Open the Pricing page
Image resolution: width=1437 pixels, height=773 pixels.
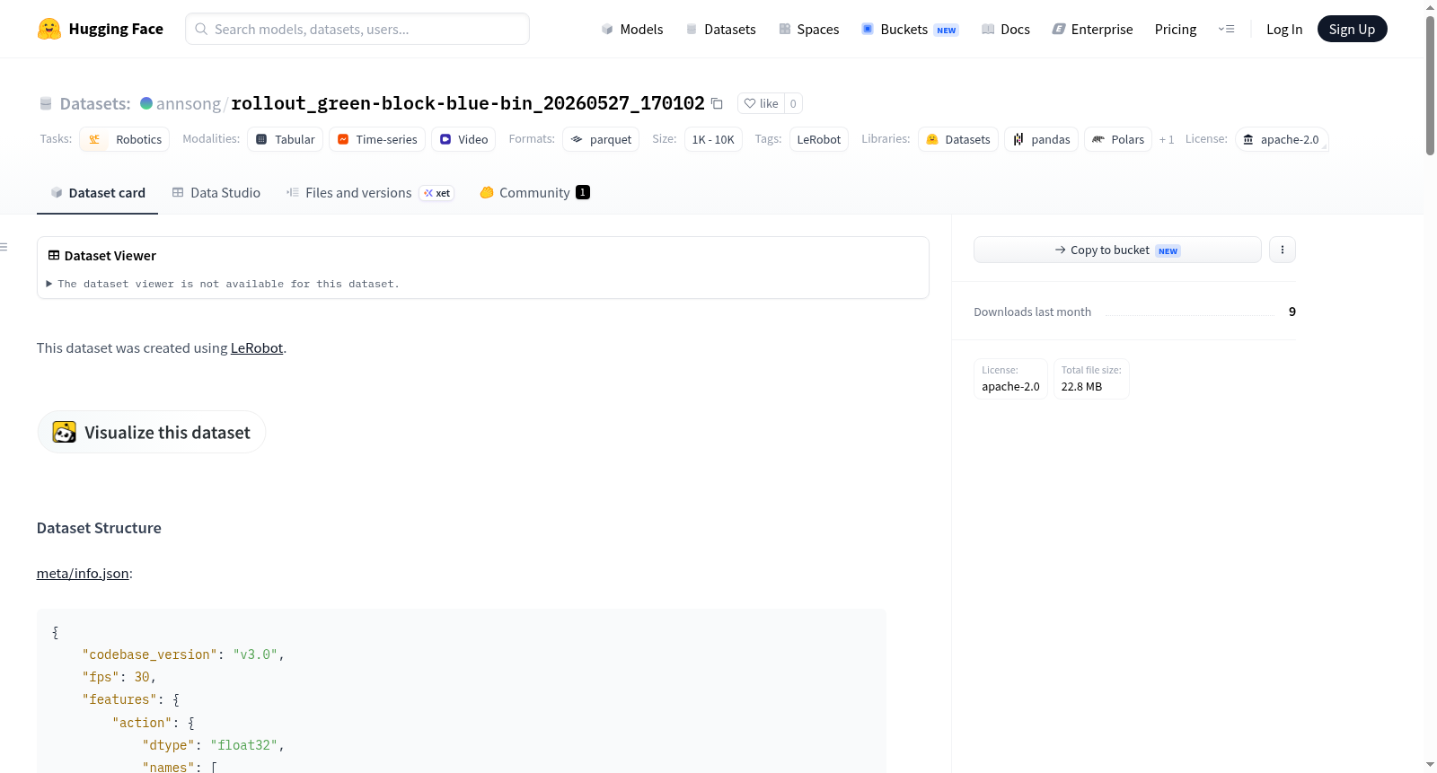click(x=1176, y=29)
